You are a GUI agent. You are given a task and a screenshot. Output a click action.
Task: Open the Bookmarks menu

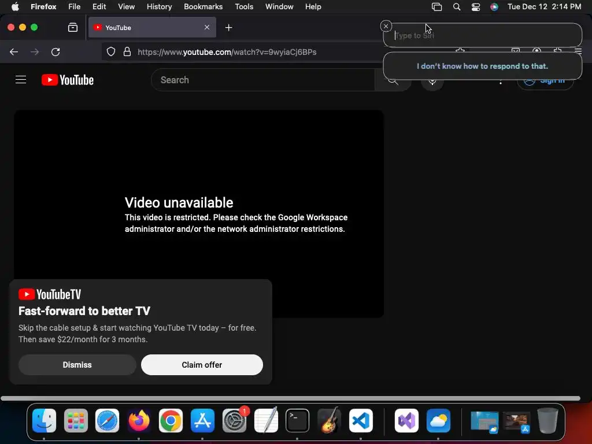pyautogui.click(x=203, y=6)
